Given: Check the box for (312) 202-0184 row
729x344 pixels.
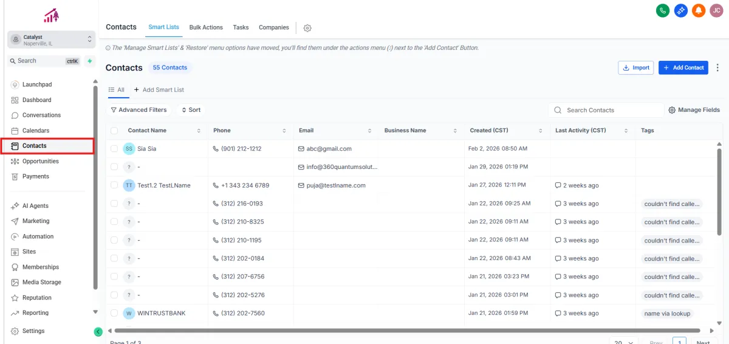Looking at the screenshot, I should 114,258.
